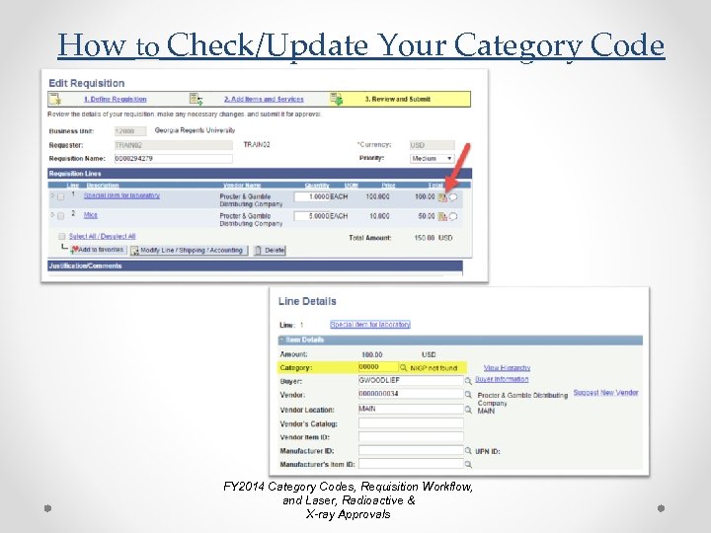Open the Mice description link
This screenshot has height=533, width=711.
pos(91,215)
